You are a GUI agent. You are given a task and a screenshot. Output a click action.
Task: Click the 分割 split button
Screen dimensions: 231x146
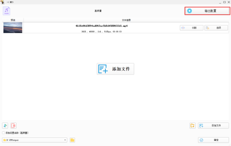(191, 28)
